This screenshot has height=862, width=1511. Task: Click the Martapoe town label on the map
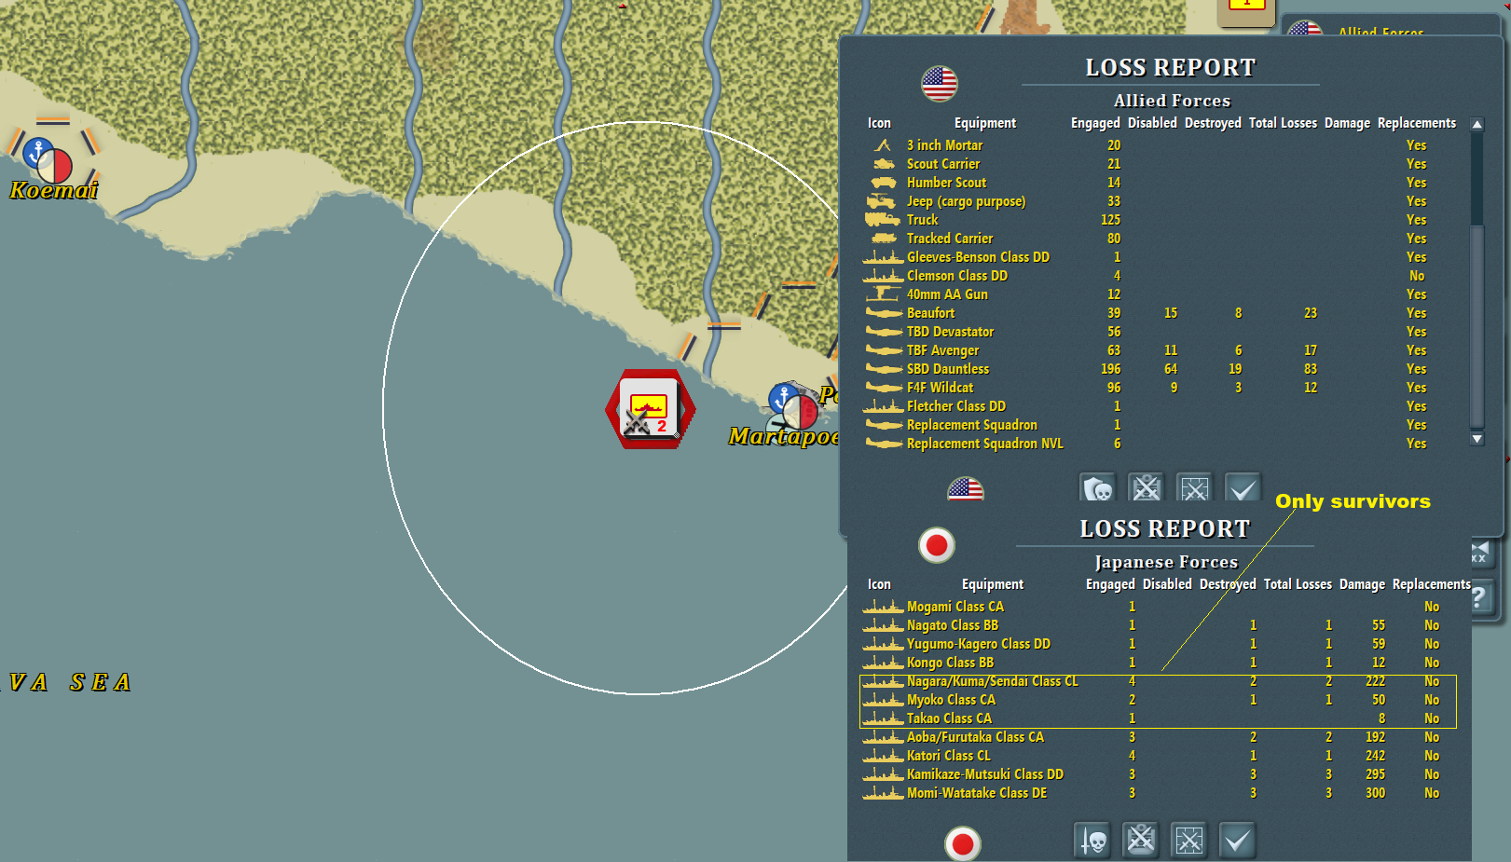pyautogui.click(x=784, y=436)
